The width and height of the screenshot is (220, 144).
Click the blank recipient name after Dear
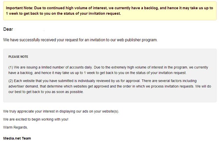(x=29, y=29)
